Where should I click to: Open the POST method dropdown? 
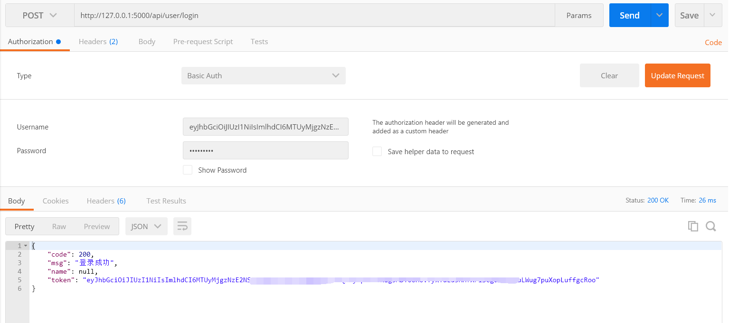tap(40, 15)
